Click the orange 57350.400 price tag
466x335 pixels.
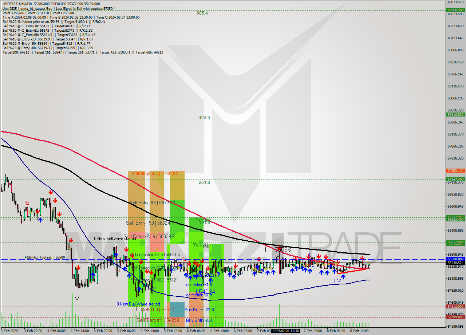coord(455,170)
